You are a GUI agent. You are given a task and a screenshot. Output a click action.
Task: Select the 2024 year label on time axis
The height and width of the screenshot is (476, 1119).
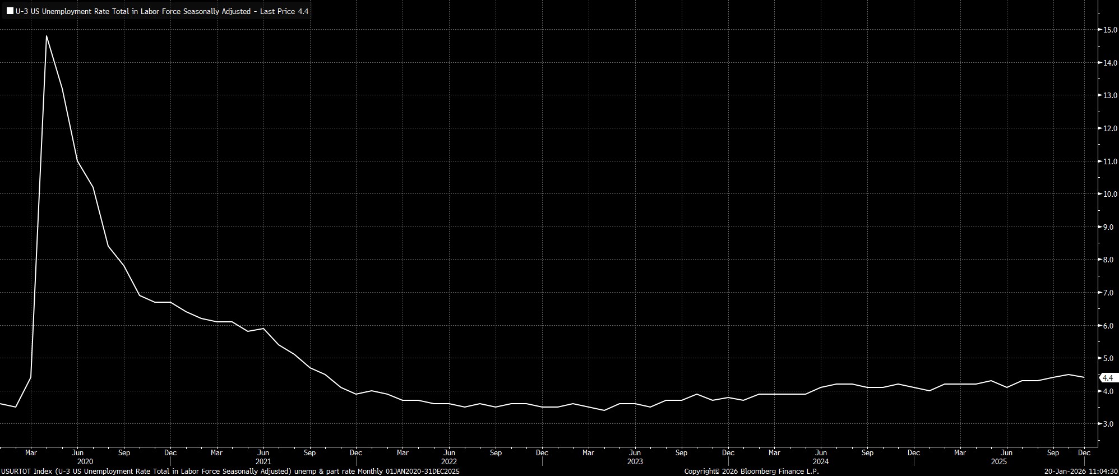tap(820, 462)
